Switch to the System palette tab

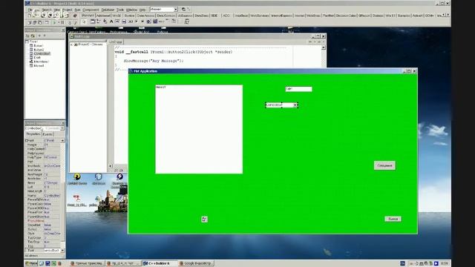[x=129, y=16]
